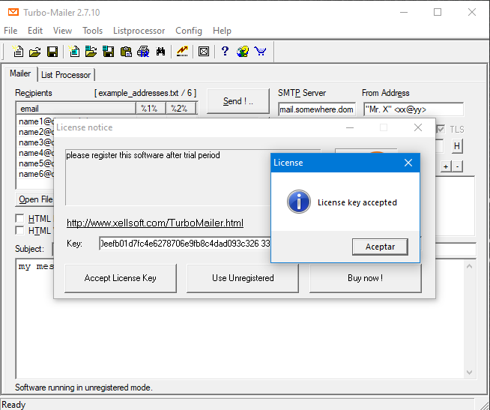Click 'Software running in unregistered mode.' text

pos(84,388)
